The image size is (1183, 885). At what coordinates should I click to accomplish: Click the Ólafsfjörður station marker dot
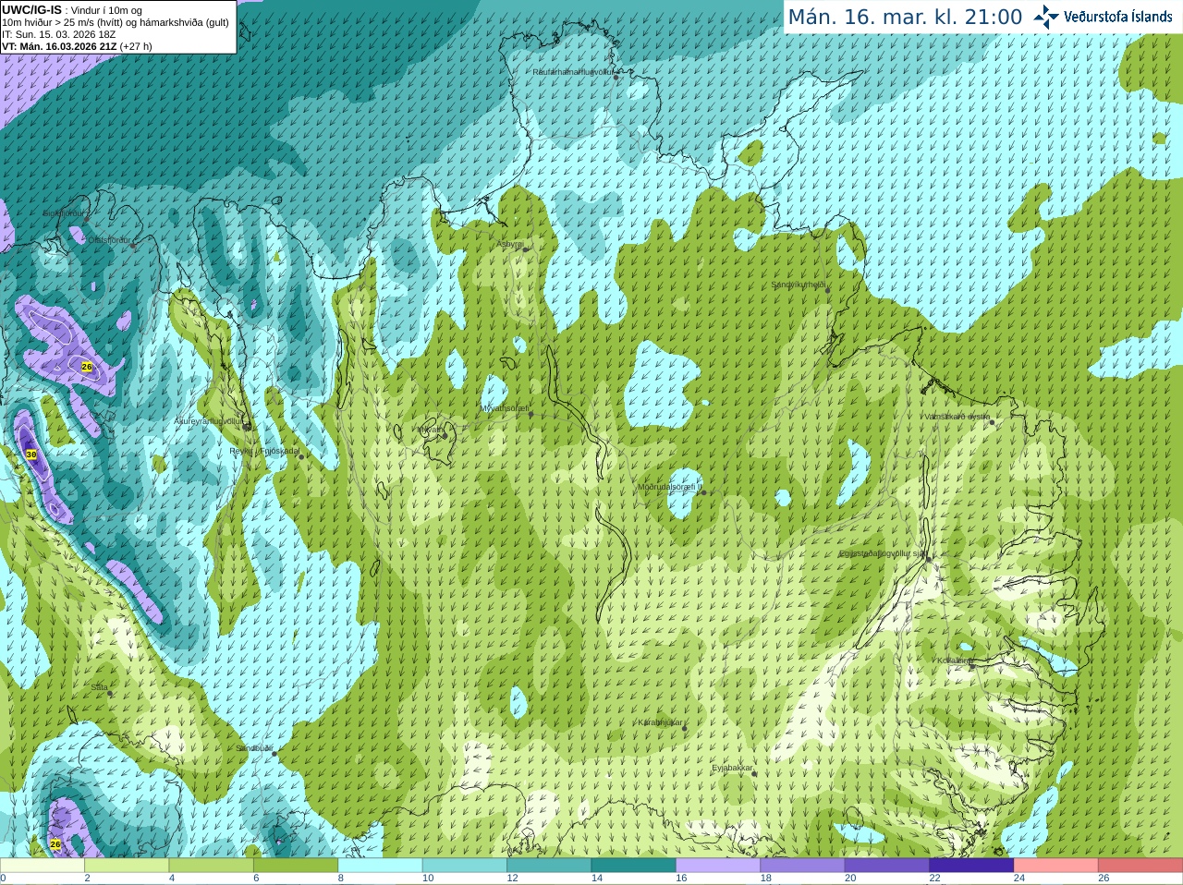coord(133,246)
